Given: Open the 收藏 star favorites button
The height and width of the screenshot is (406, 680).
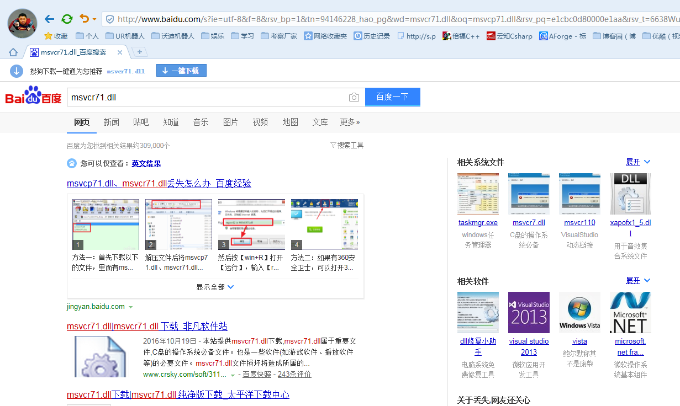Looking at the screenshot, I should (56, 36).
